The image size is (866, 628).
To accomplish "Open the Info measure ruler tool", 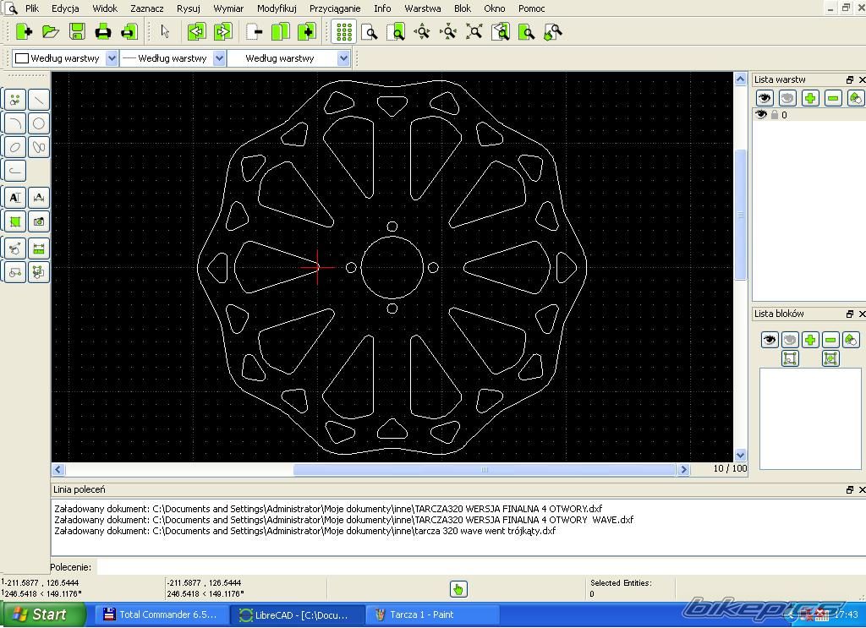I will coord(39,248).
